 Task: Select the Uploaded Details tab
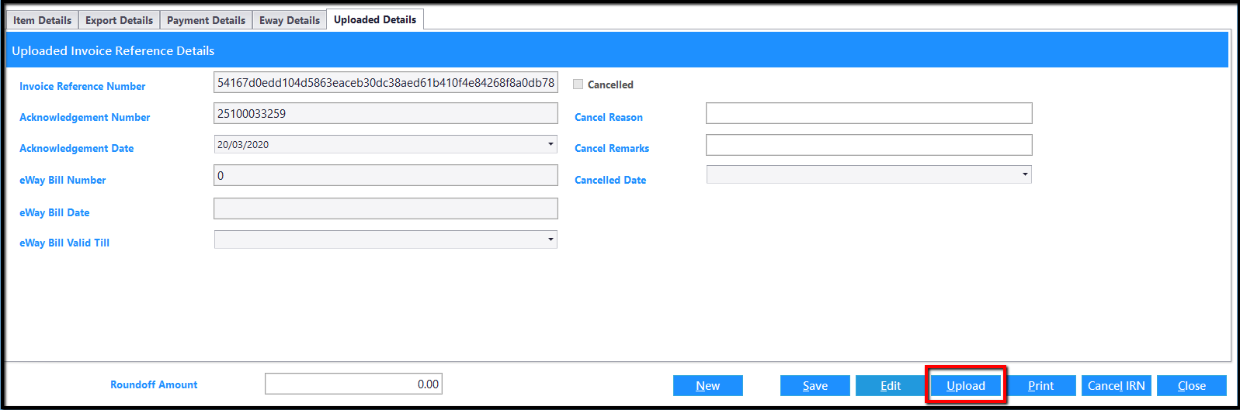pos(375,19)
